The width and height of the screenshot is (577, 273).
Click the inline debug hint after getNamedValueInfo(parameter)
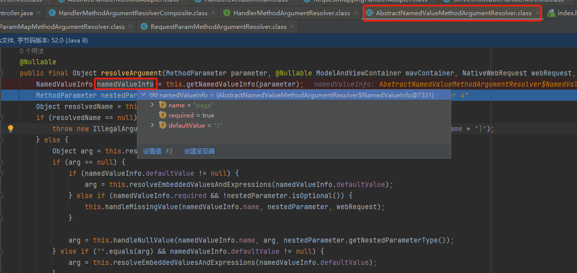[x=445, y=84]
